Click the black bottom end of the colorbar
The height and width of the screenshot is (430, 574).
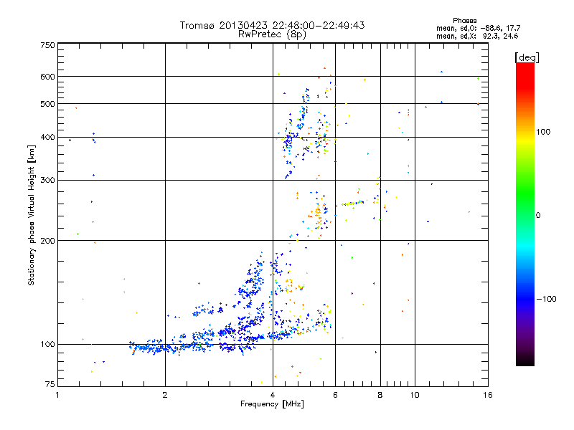[x=525, y=362]
